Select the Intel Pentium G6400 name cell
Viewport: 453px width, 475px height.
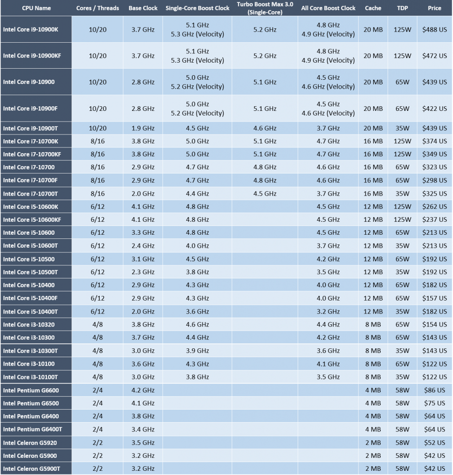[36, 416]
